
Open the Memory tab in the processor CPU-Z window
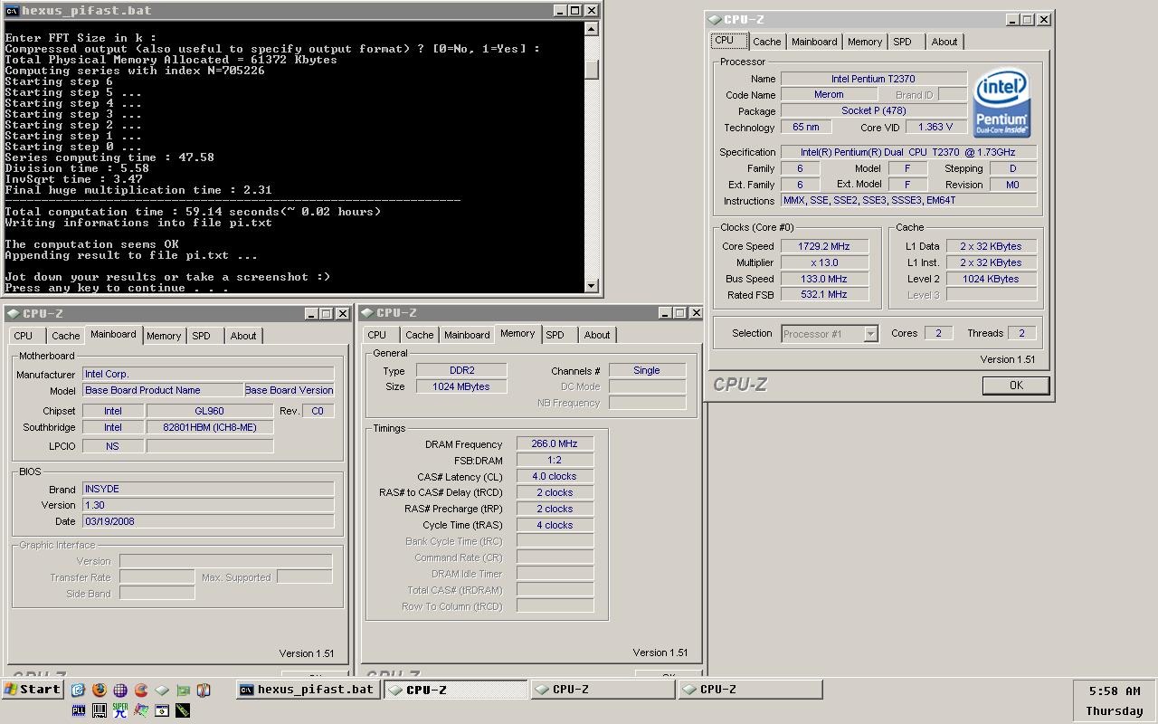(x=865, y=42)
